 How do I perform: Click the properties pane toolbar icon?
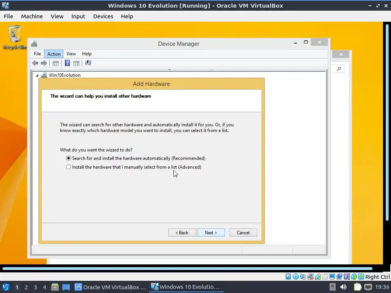(x=76, y=63)
